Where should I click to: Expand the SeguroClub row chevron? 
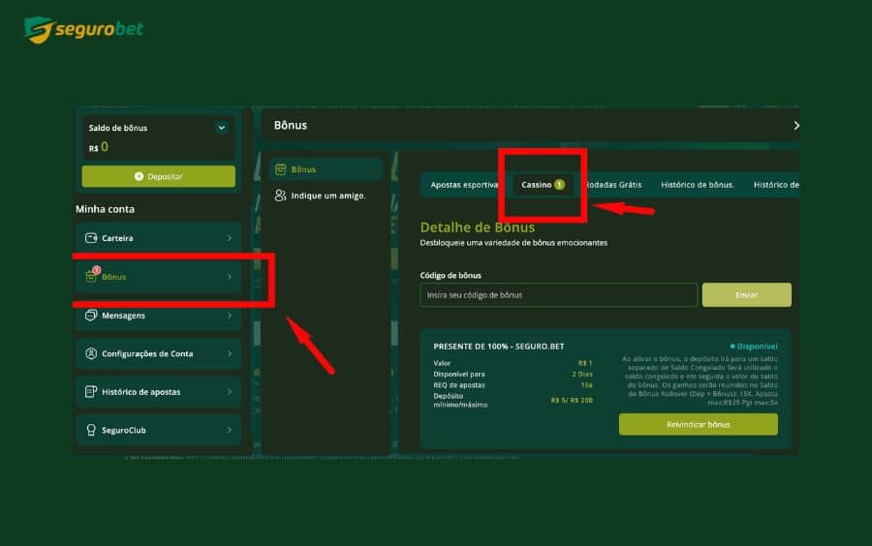[229, 430]
